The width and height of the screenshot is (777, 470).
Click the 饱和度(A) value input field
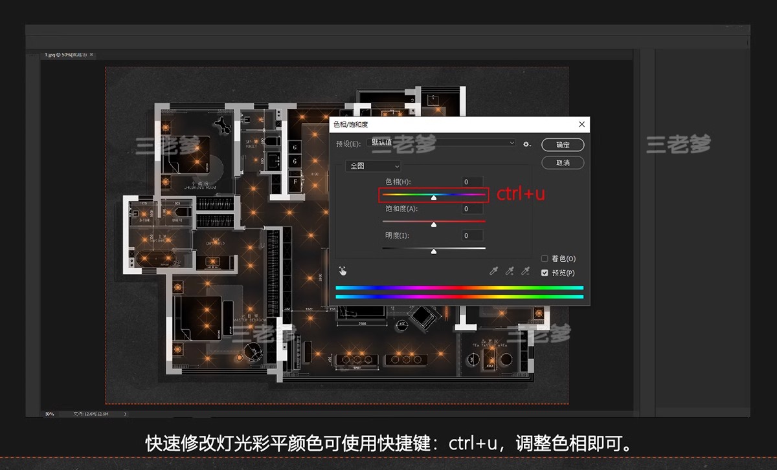point(473,209)
